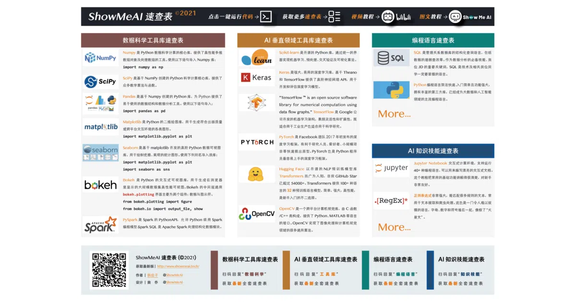
Task: Click footer text AI 知识技能速查表
Action: (x=461, y=259)
